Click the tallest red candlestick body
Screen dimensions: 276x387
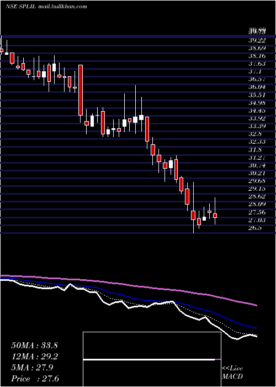(x=81, y=90)
